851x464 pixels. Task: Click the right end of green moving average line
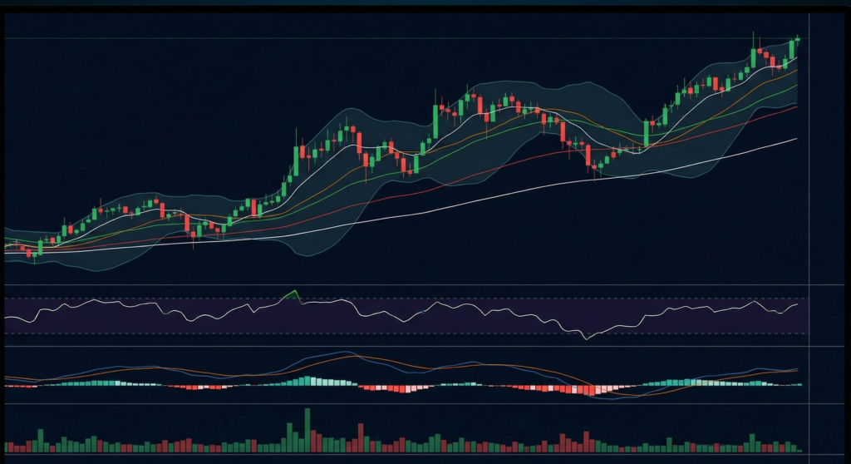point(796,86)
